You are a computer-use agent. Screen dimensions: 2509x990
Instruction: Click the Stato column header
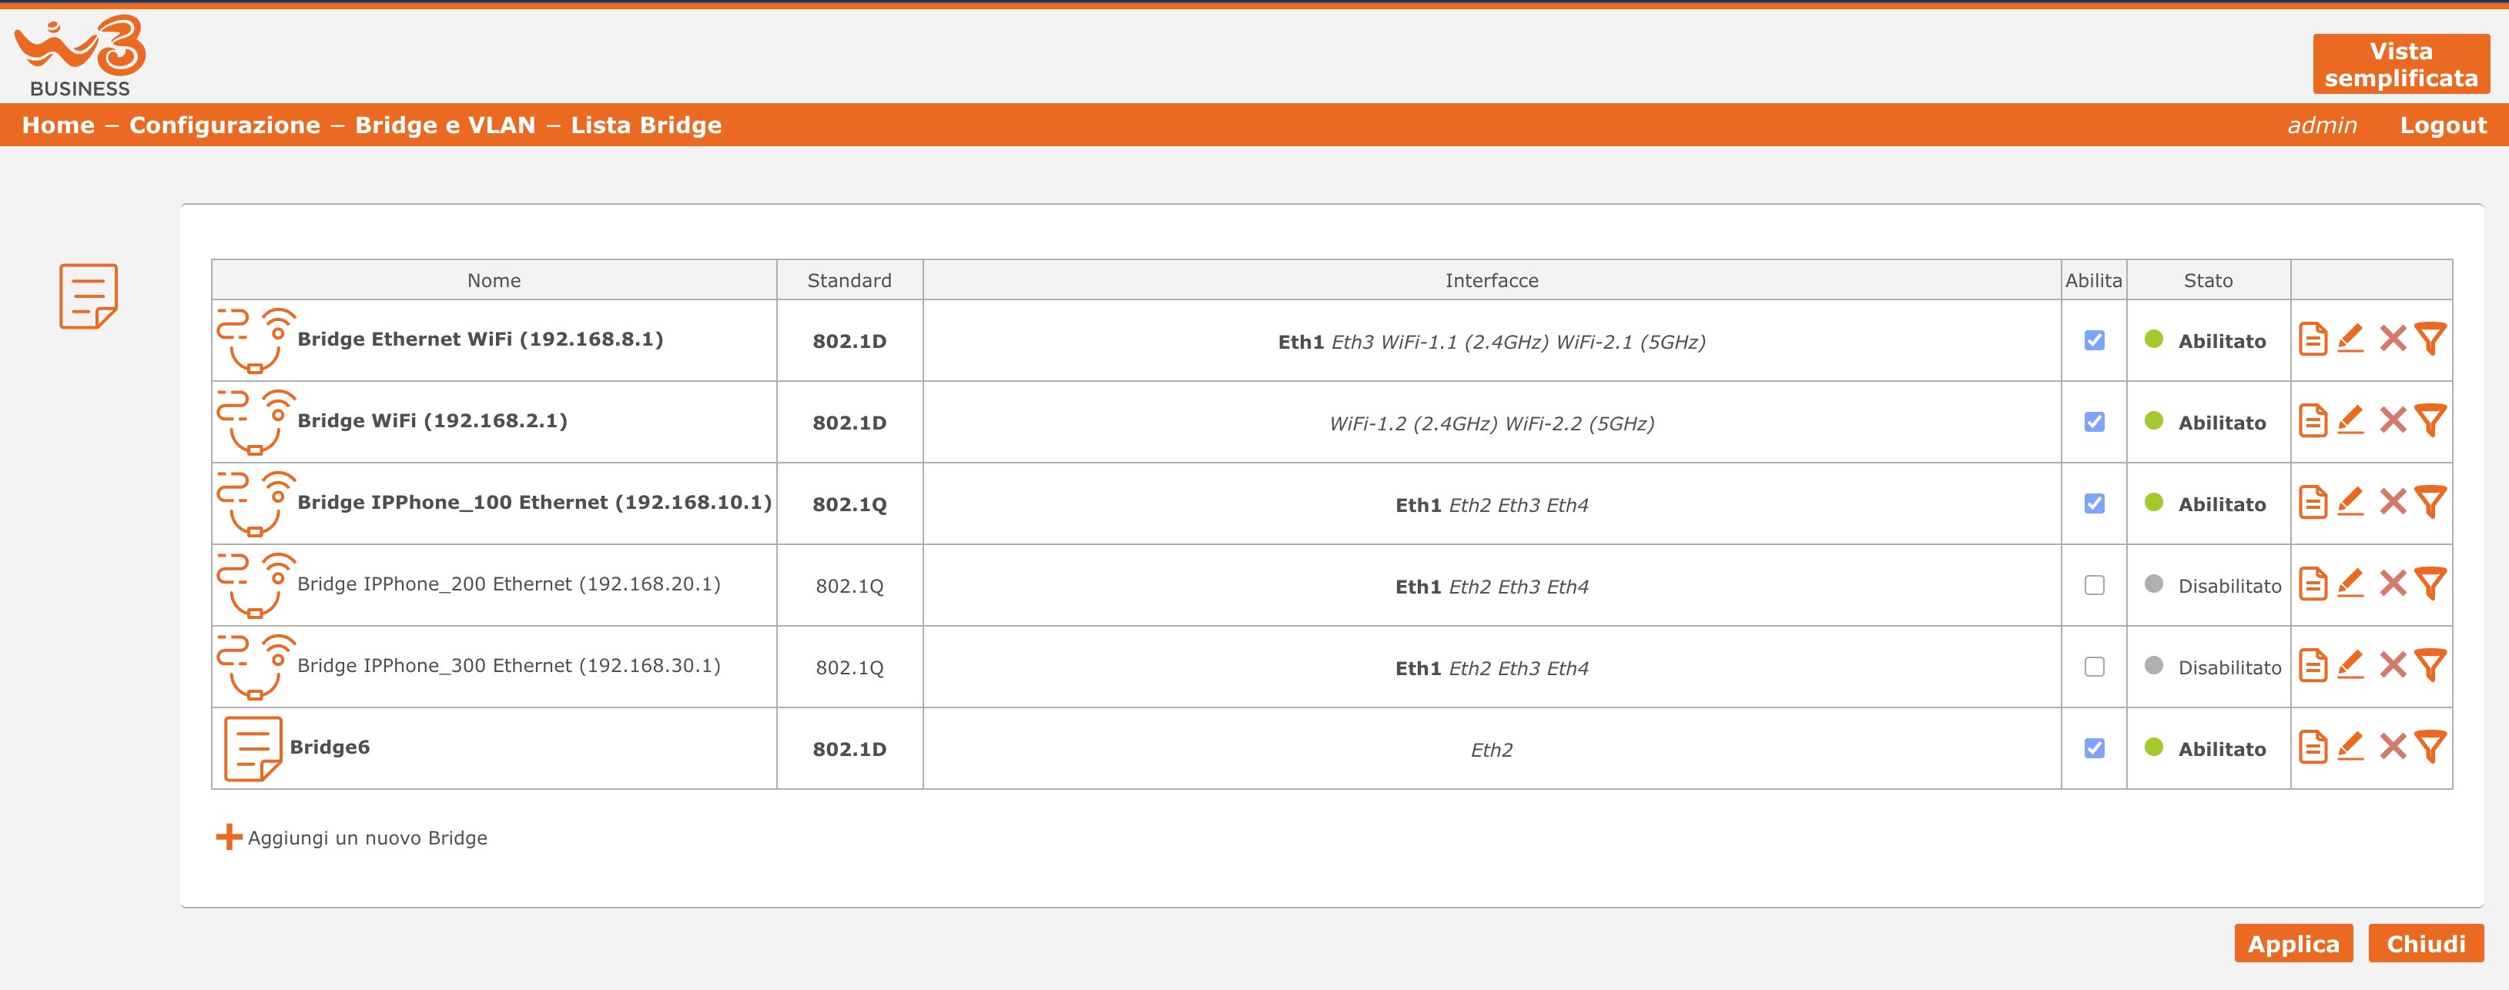coord(2208,280)
